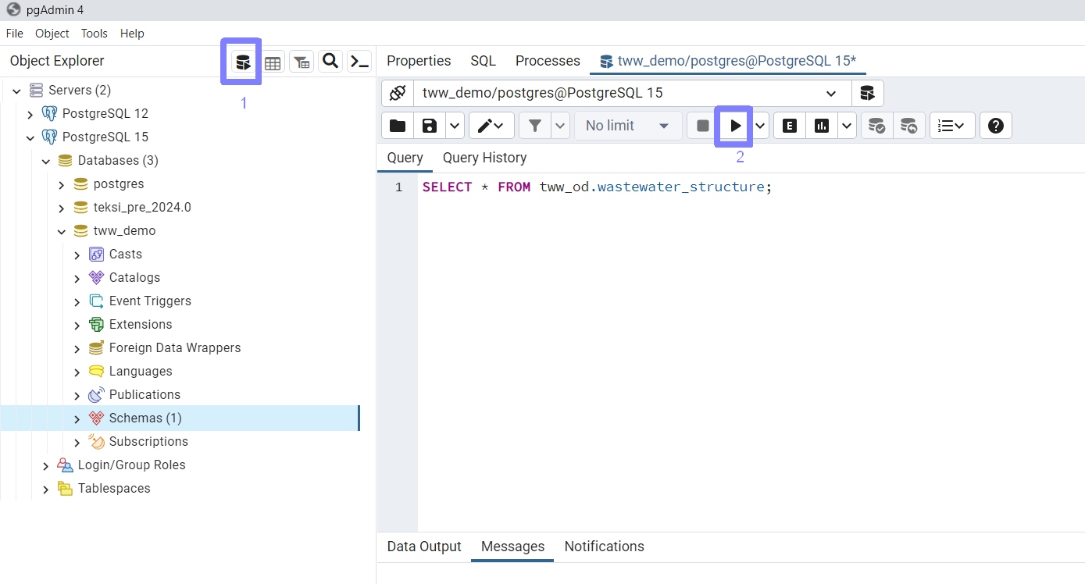Launch the PSQL Tool terminal icon
This screenshot has height=584, width=1085.
359,62
